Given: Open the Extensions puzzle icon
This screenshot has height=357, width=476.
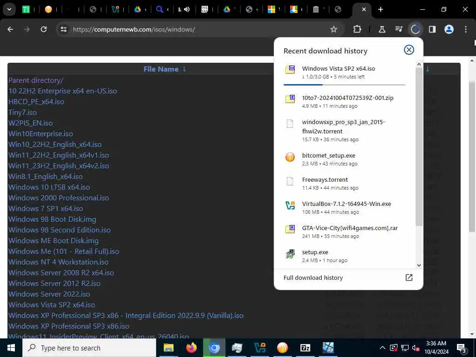Looking at the screenshot, I should (357, 29).
